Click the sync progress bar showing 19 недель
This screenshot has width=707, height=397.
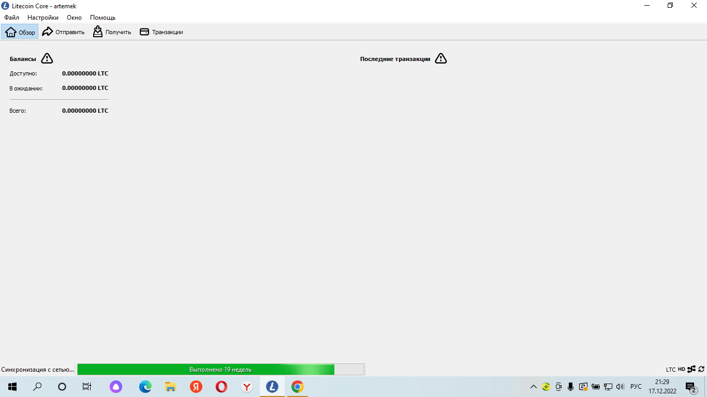[220, 369]
